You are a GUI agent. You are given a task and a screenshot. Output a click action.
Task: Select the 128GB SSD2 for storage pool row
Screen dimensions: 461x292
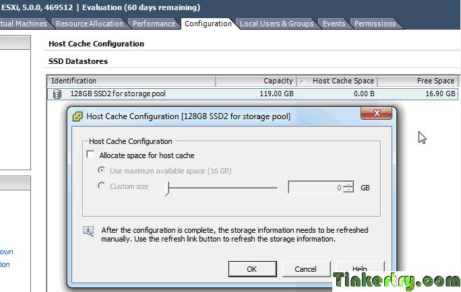[253, 94]
